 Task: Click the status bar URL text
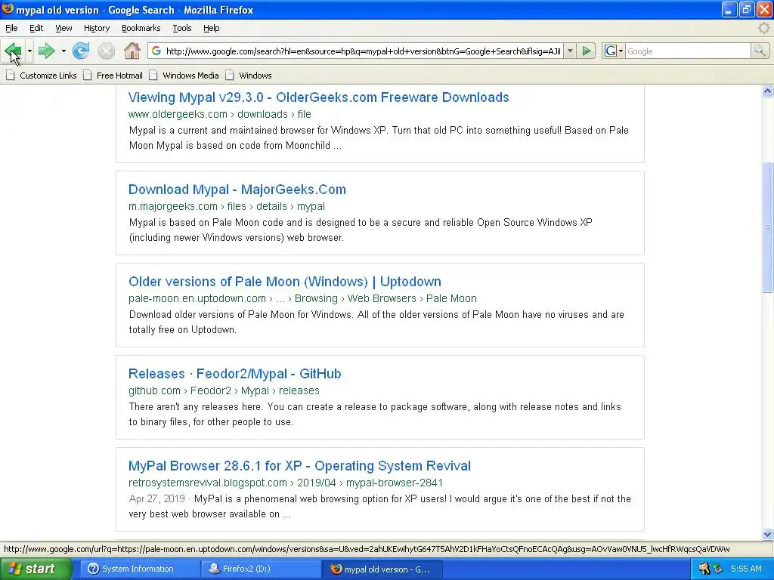click(x=367, y=549)
